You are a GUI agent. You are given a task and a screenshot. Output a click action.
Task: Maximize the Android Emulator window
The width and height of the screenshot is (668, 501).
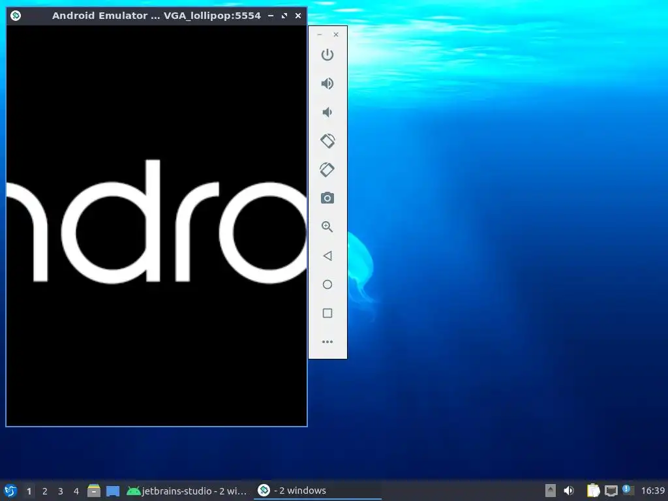pyautogui.click(x=284, y=16)
